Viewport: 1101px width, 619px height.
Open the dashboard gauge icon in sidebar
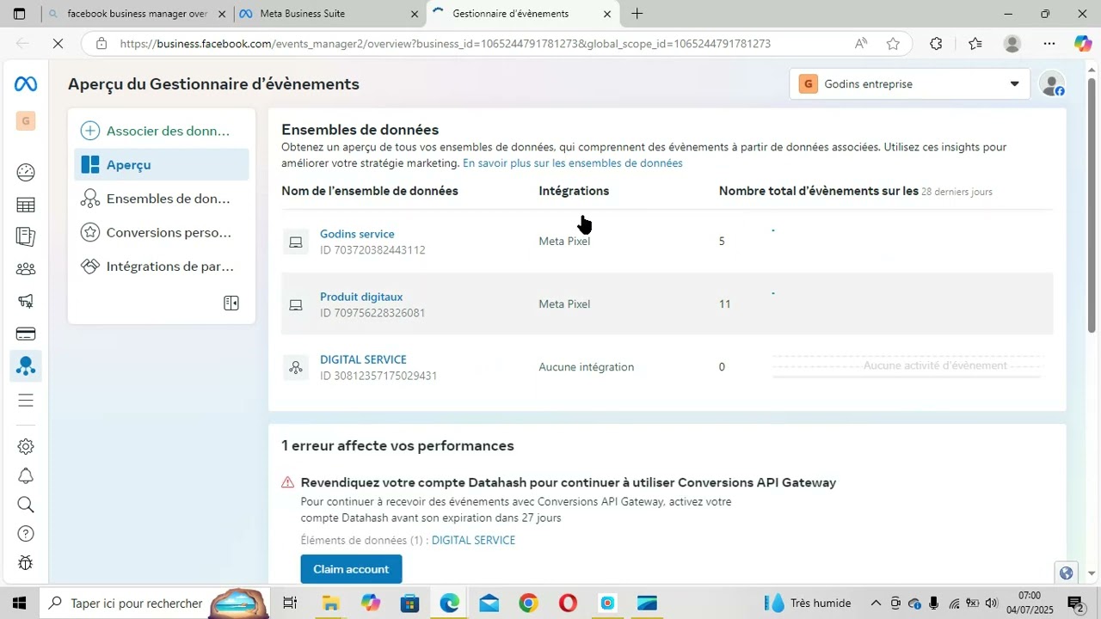pos(26,173)
